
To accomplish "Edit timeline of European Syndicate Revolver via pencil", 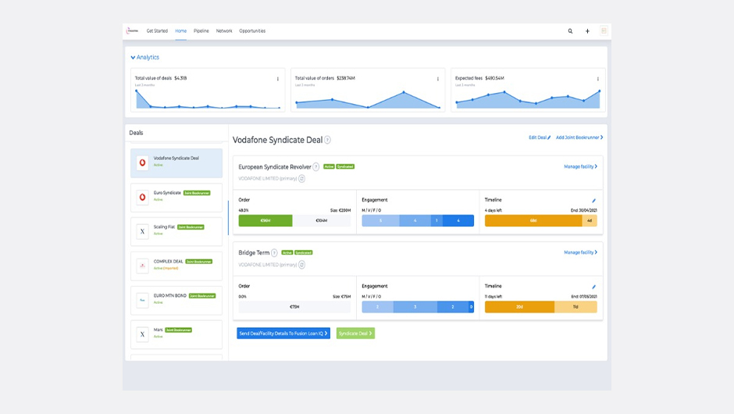I will click(x=593, y=201).
